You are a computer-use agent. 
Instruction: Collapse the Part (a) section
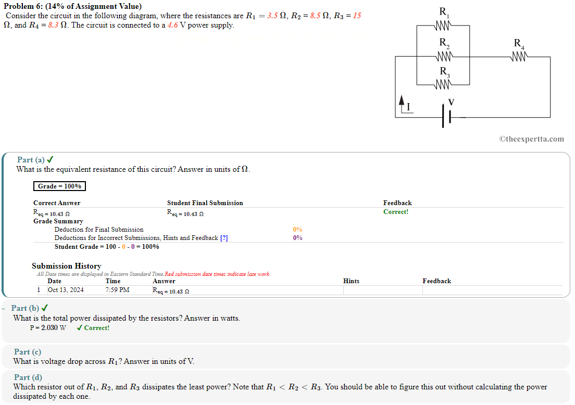point(31,159)
